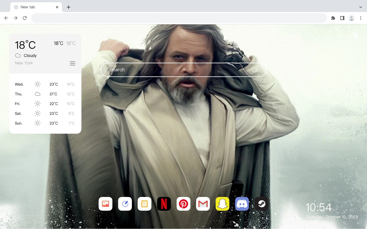Open the Gmail shortcut
Image resolution: width=367 pixels, height=229 pixels.
click(x=203, y=204)
